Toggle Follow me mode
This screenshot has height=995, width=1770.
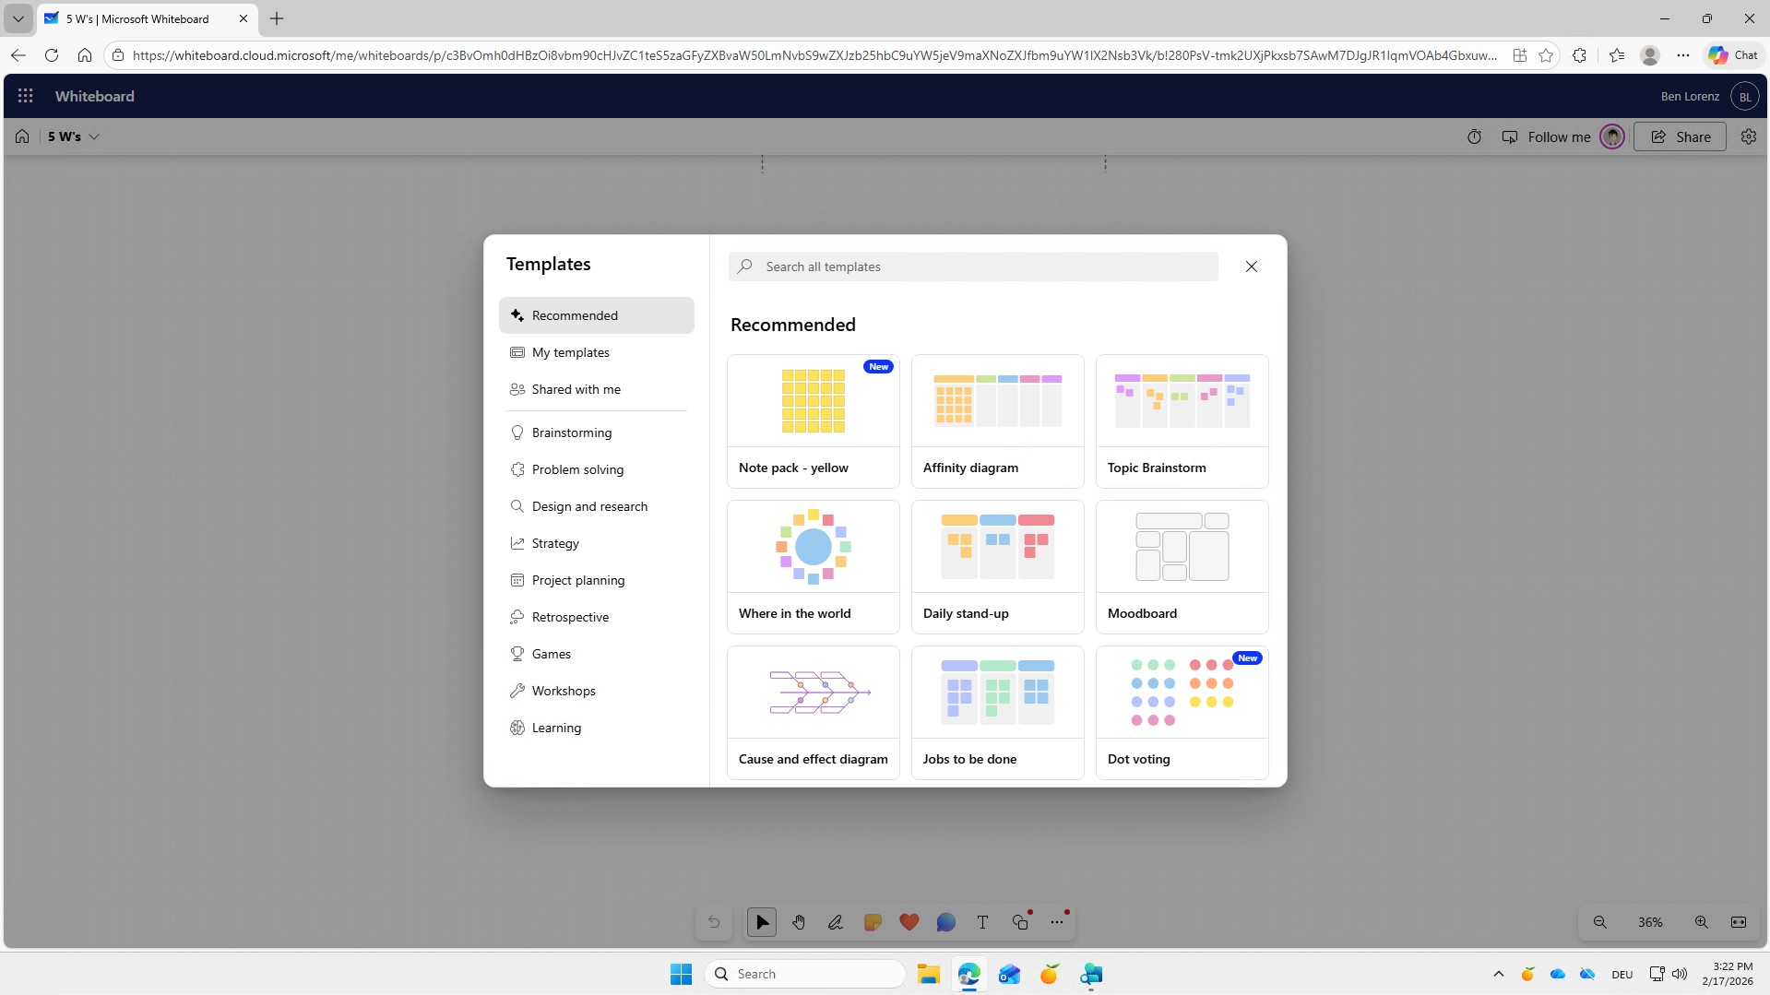(x=1549, y=136)
